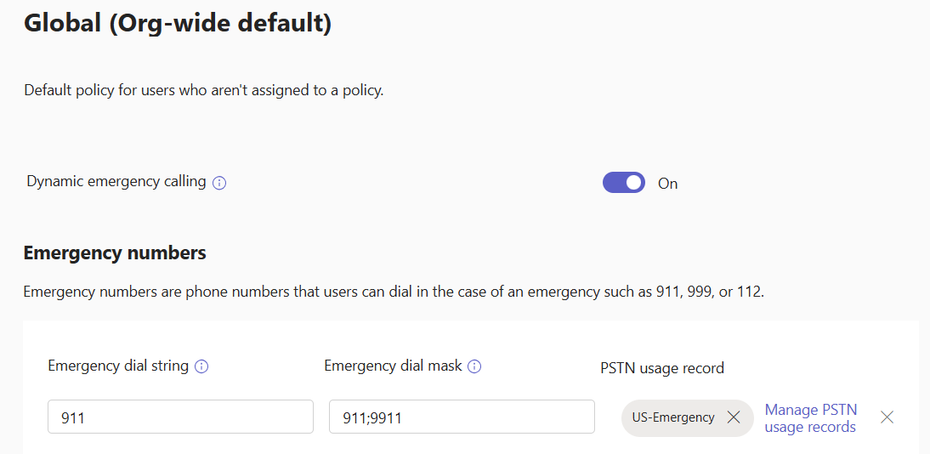Screen dimensions: 930x454
Task: Open Manage PSTN usage records link
Action: tap(810, 418)
